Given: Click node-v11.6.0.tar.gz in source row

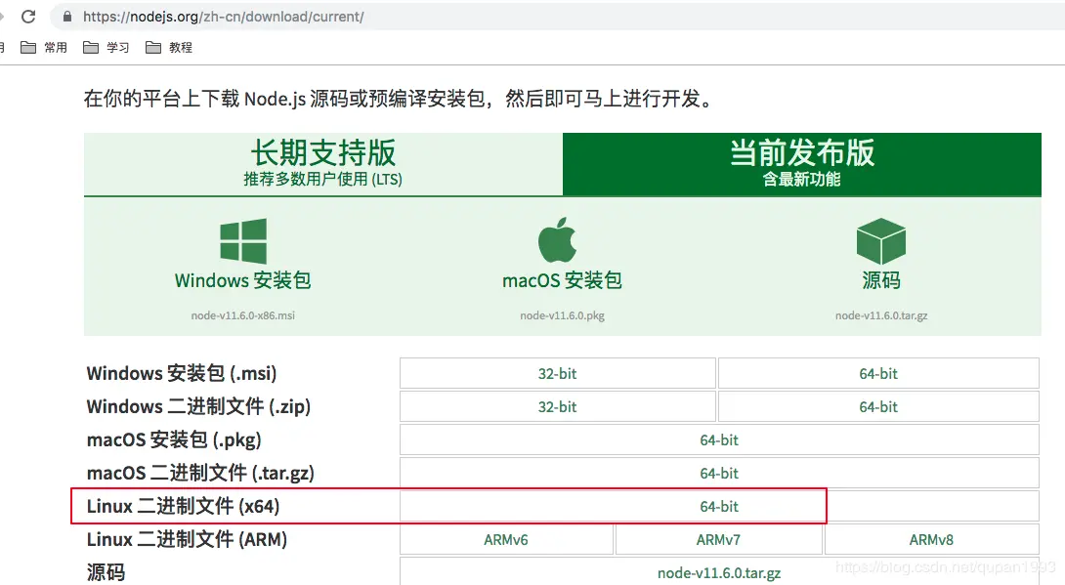Looking at the screenshot, I should point(719,572).
